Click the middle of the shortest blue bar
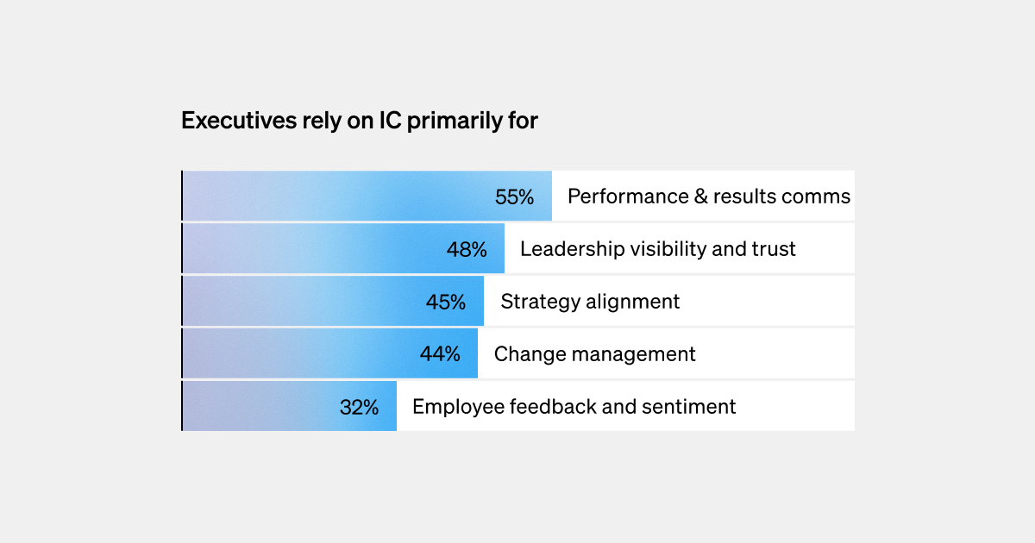 point(289,407)
